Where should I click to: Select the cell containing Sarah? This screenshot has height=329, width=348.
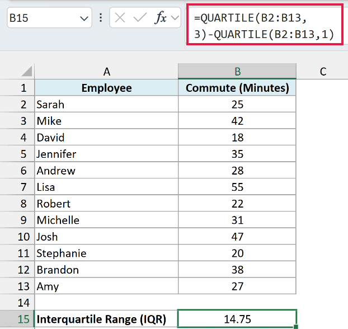(106, 104)
